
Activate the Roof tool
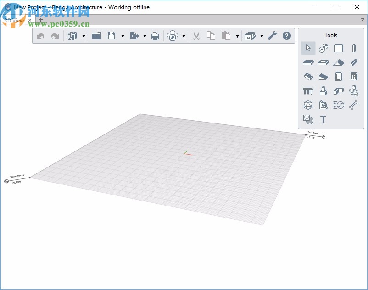(x=339, y=62)
